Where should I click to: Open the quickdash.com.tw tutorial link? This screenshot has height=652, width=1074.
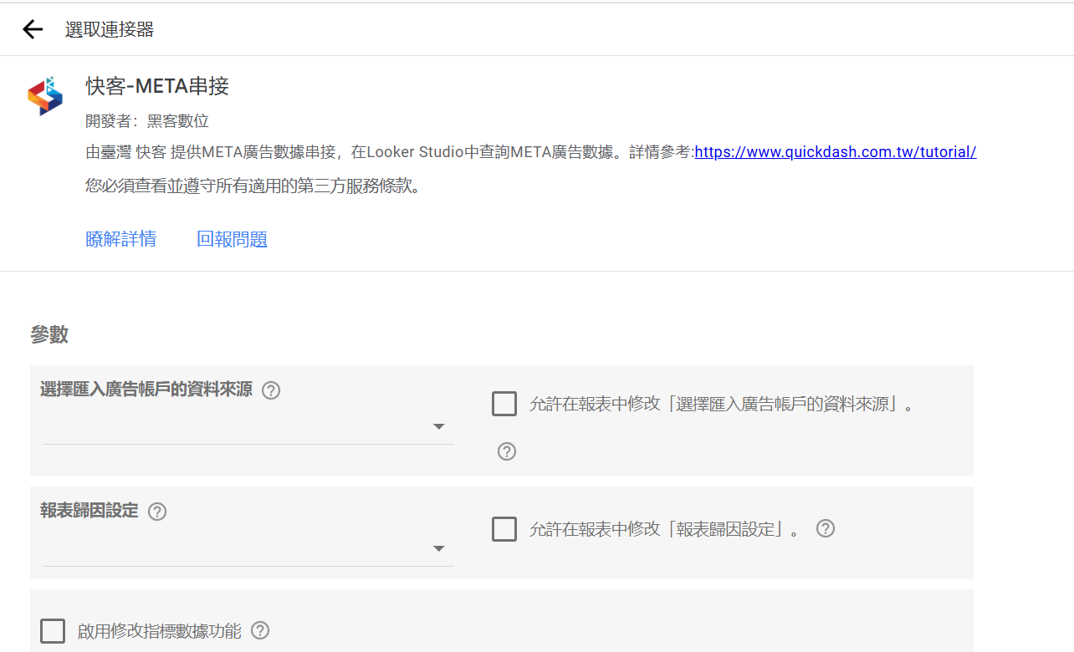tap(835, 152)
